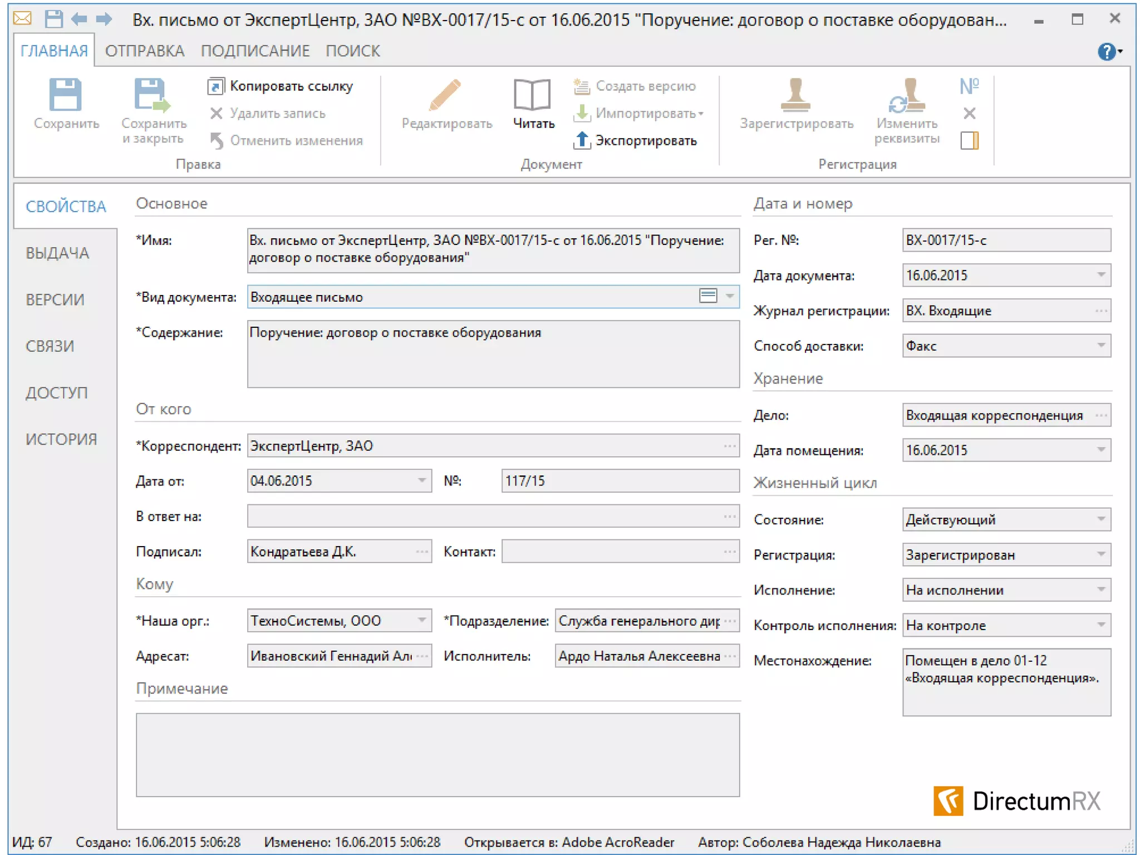Viewport: 1140px width, 855px height.
Task: Click Сохранить и закрыть icon
Action: click(152, 96)
